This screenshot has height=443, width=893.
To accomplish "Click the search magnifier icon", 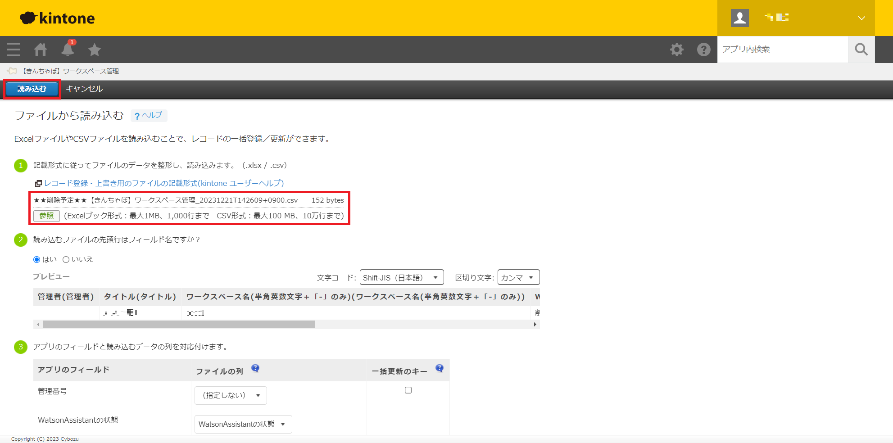I will pyautogui.click(x=861, y=50).
